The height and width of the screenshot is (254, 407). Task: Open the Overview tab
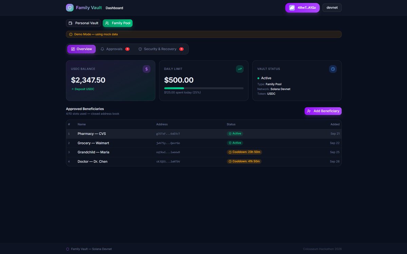[81, 49]
